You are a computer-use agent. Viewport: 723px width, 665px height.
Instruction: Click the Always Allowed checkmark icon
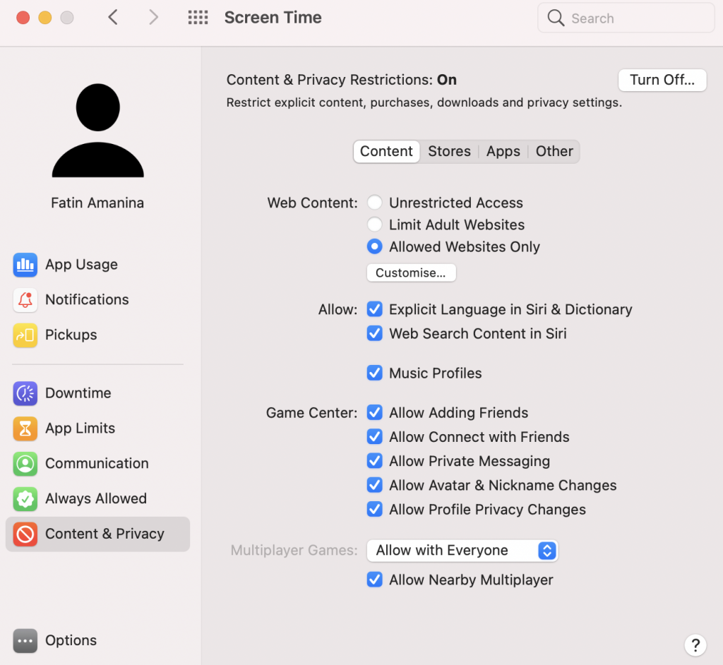[x=25, y=498]
